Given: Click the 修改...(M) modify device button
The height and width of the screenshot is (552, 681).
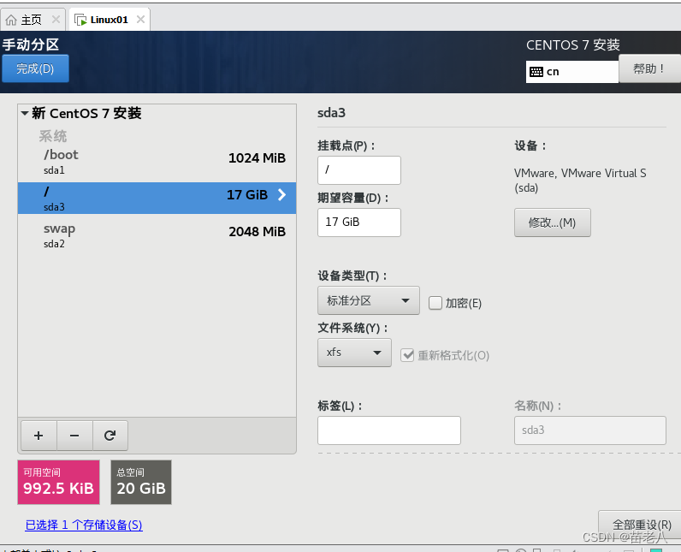Looking at the screenshot, I should 553,223.
